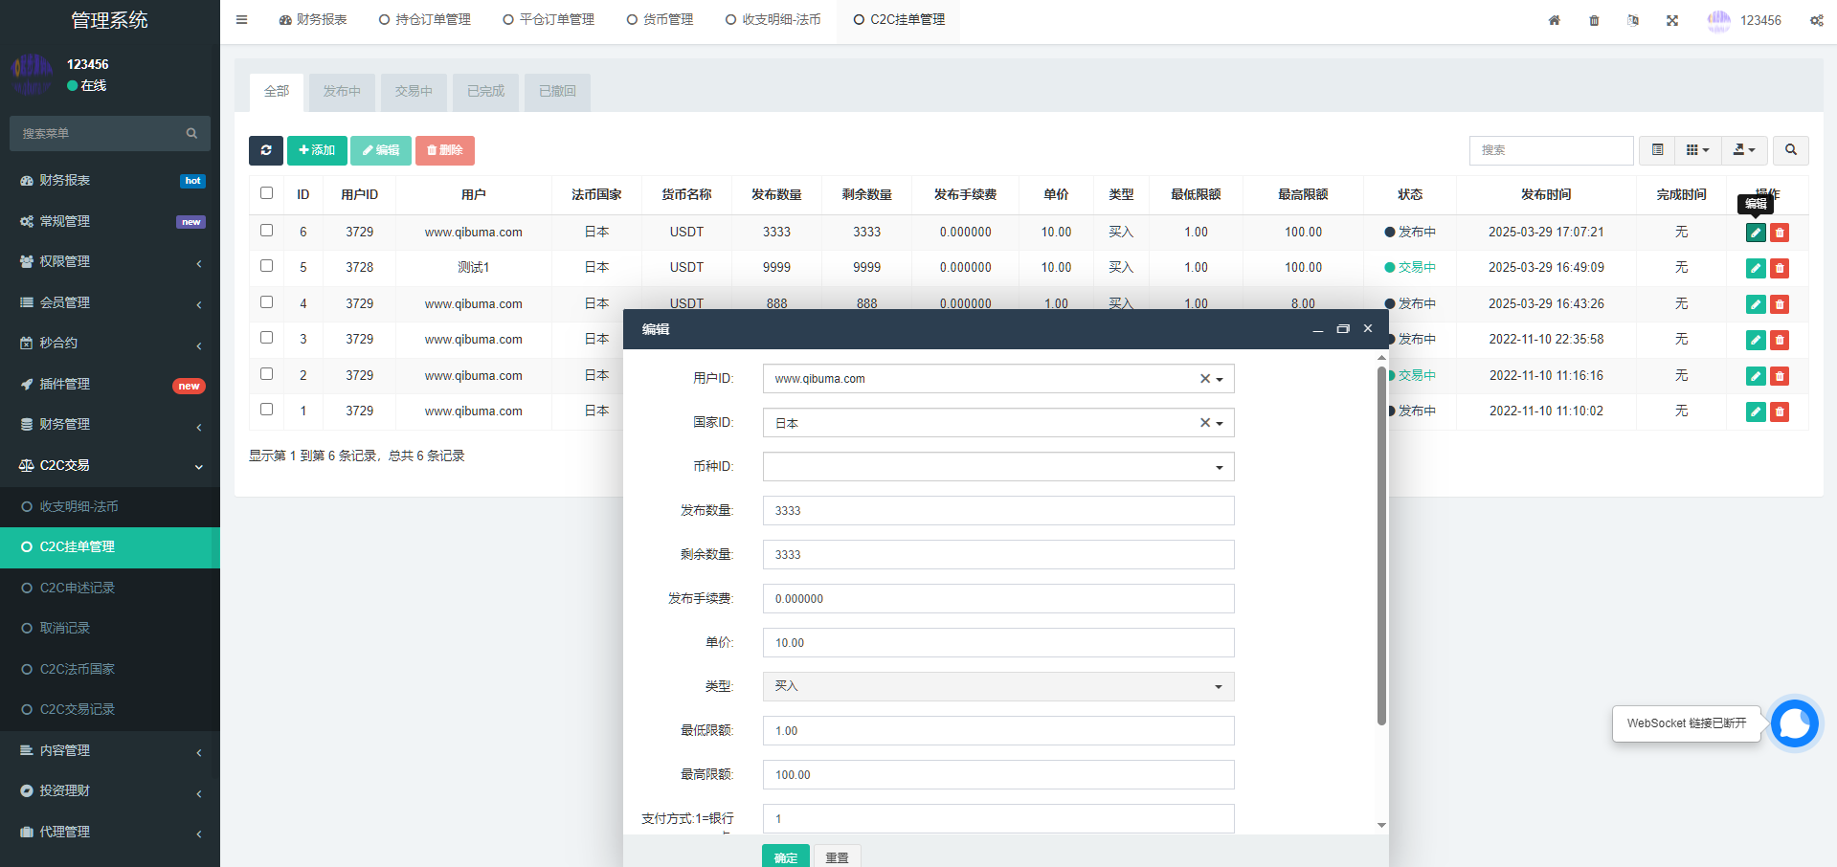Click the 单价 input field
This screenshot has width=1837, height=867.
[997, 643]
